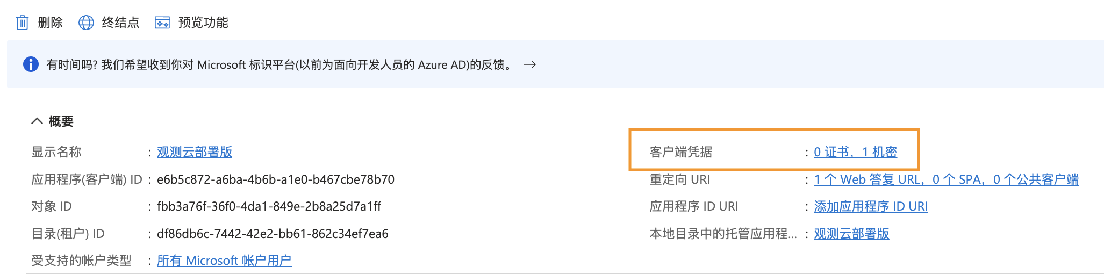Click the 概要 section heading
The image size is (1104, 274).
(x=61, y=121)
